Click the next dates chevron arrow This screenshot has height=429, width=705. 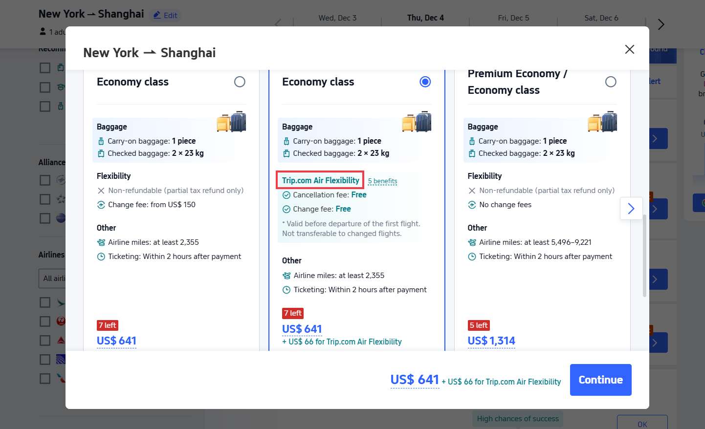click(x=661, y=24)
